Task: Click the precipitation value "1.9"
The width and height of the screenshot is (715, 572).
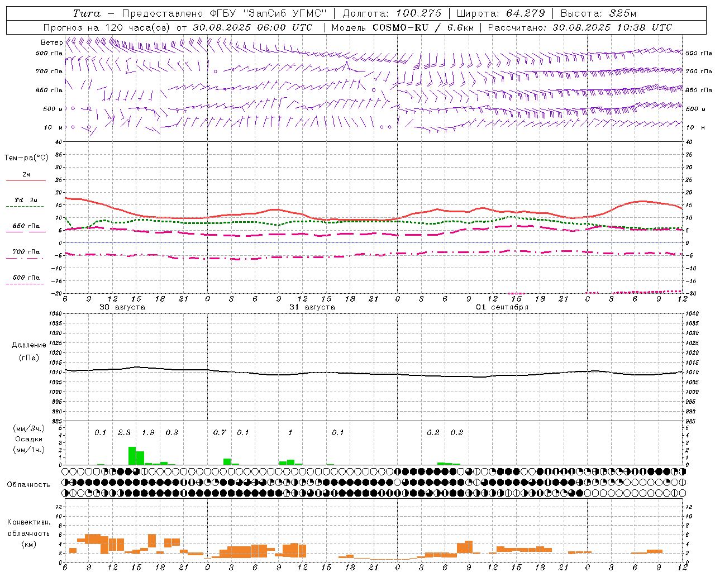Action: 148,433
